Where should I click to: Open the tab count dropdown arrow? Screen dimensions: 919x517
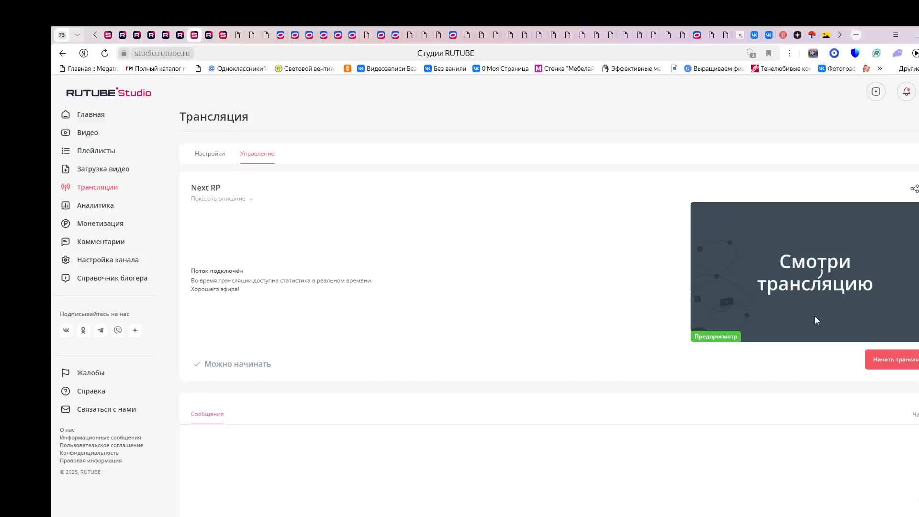pos(77,35)
